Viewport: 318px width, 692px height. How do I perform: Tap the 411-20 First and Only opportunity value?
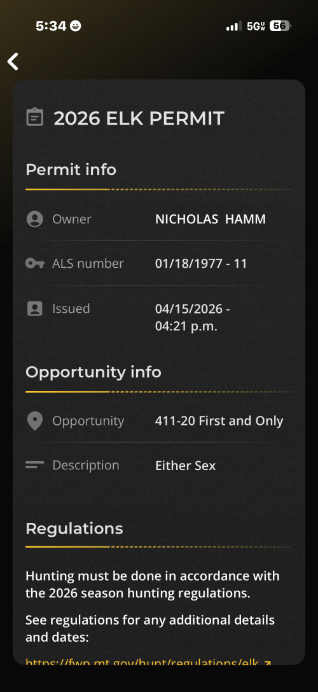click(219, 421)
